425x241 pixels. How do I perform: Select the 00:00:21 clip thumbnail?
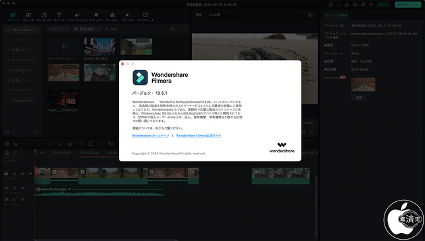(100, 73)
